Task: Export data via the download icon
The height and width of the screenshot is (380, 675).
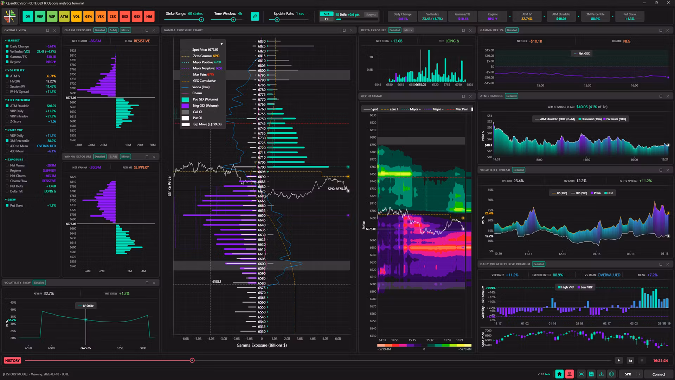Action: (602, 374)
